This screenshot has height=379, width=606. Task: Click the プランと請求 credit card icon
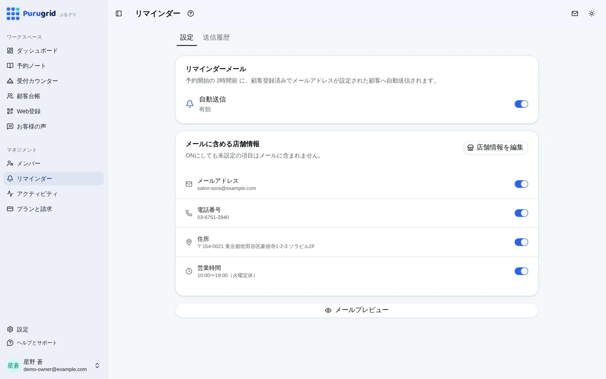(x=10, y=209)
